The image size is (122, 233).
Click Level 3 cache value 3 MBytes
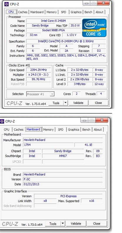pyautogui.click(x=80, y=84)
